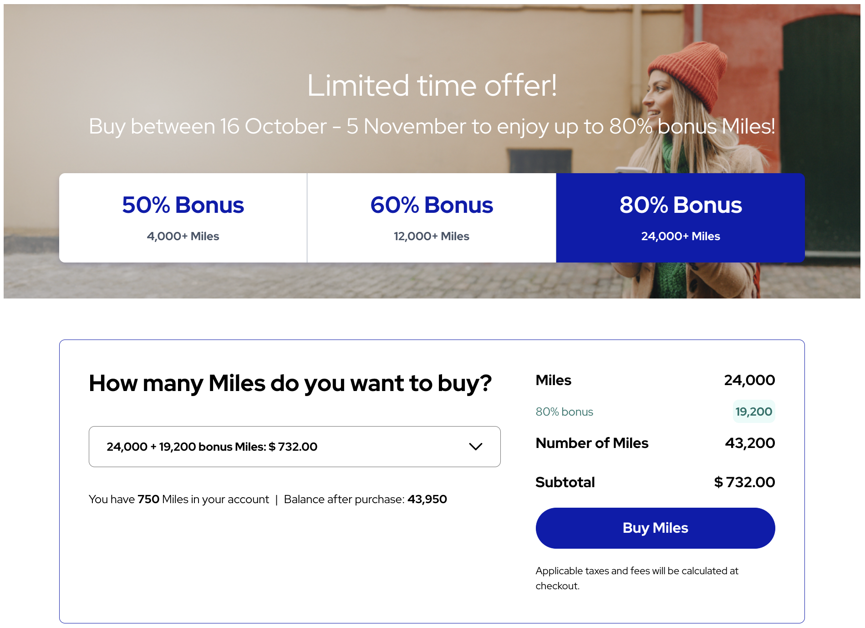865x628 pixels.
Task: Select the 50% Bonus tier tile
Action: point(183,217)
